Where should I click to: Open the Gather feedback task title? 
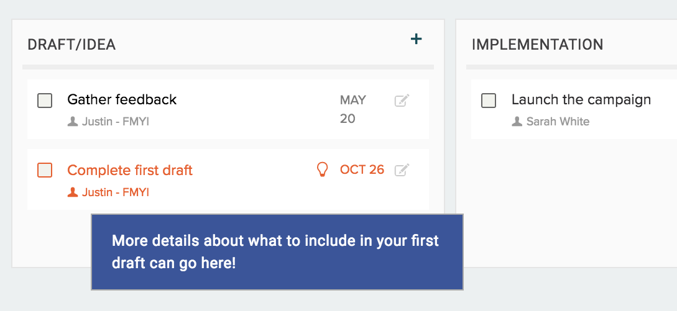click(122, 99)
